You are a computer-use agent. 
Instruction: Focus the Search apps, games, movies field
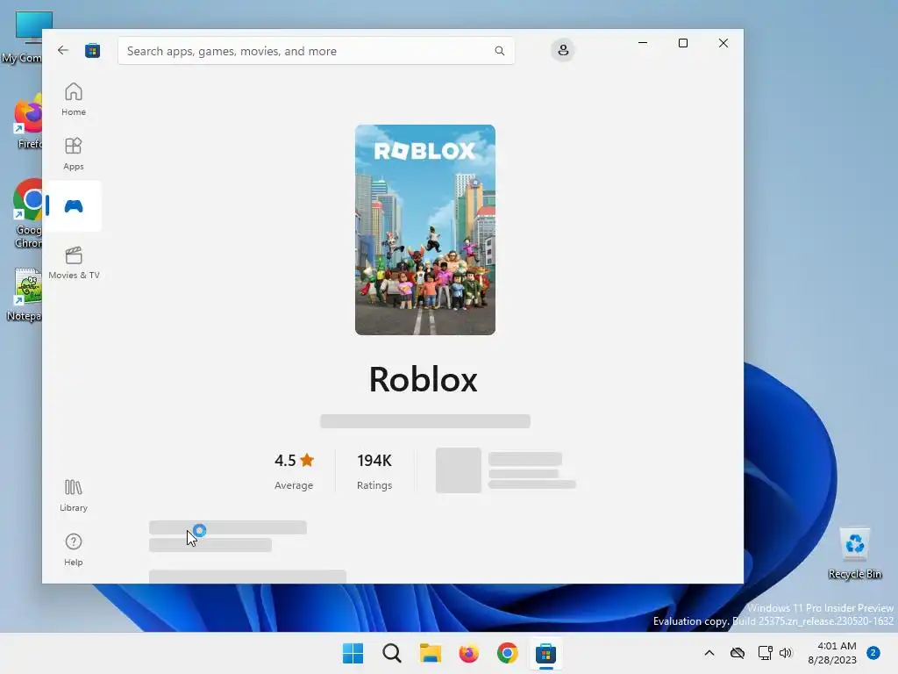[x=316, y=51]
